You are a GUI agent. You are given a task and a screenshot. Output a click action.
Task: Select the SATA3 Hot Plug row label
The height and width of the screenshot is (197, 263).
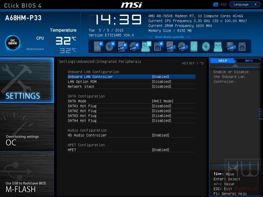tap(82, 116)
